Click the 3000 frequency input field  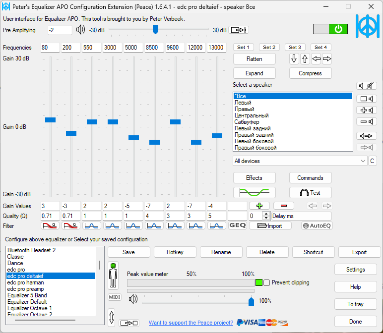click(112, 48)
